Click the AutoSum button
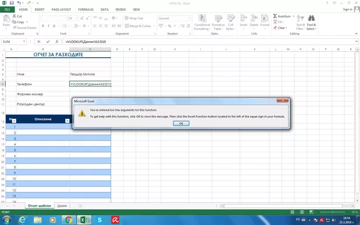 (282, 16)
